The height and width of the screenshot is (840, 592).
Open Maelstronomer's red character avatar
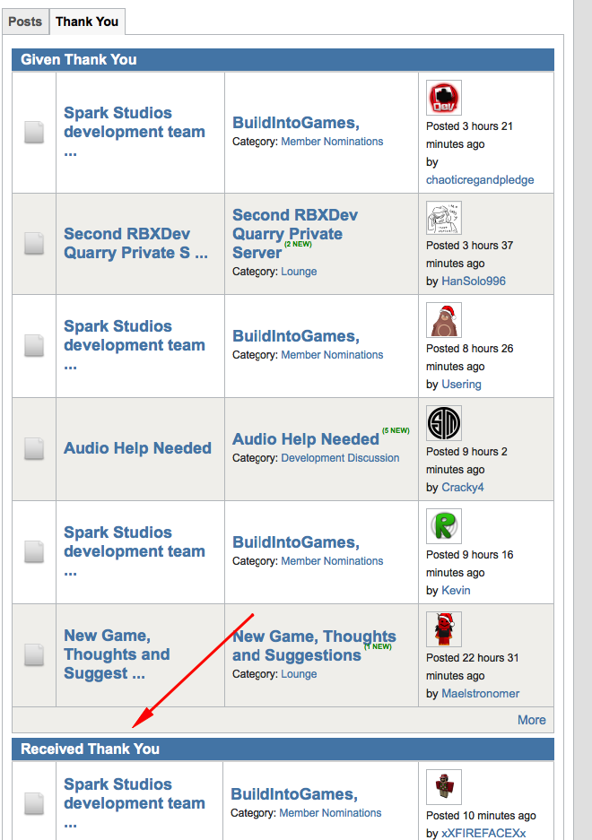pos(443,629)
